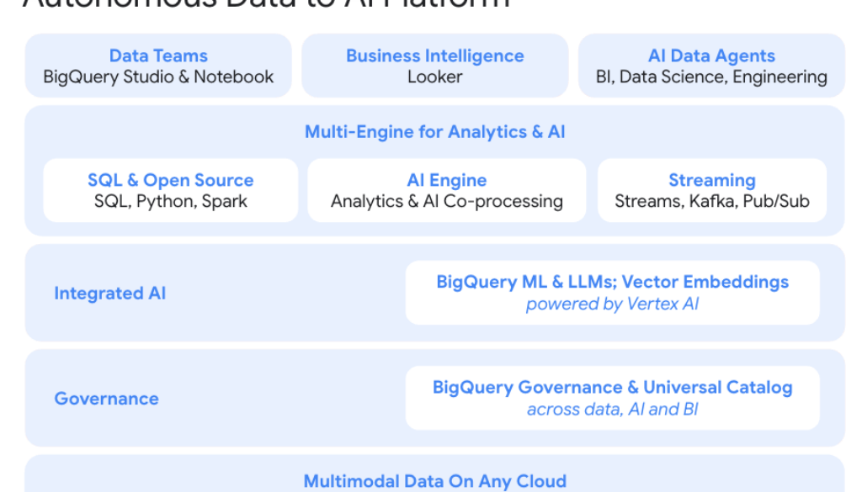
Task: Click the across data, AI and BI caption
Action: 612,410
